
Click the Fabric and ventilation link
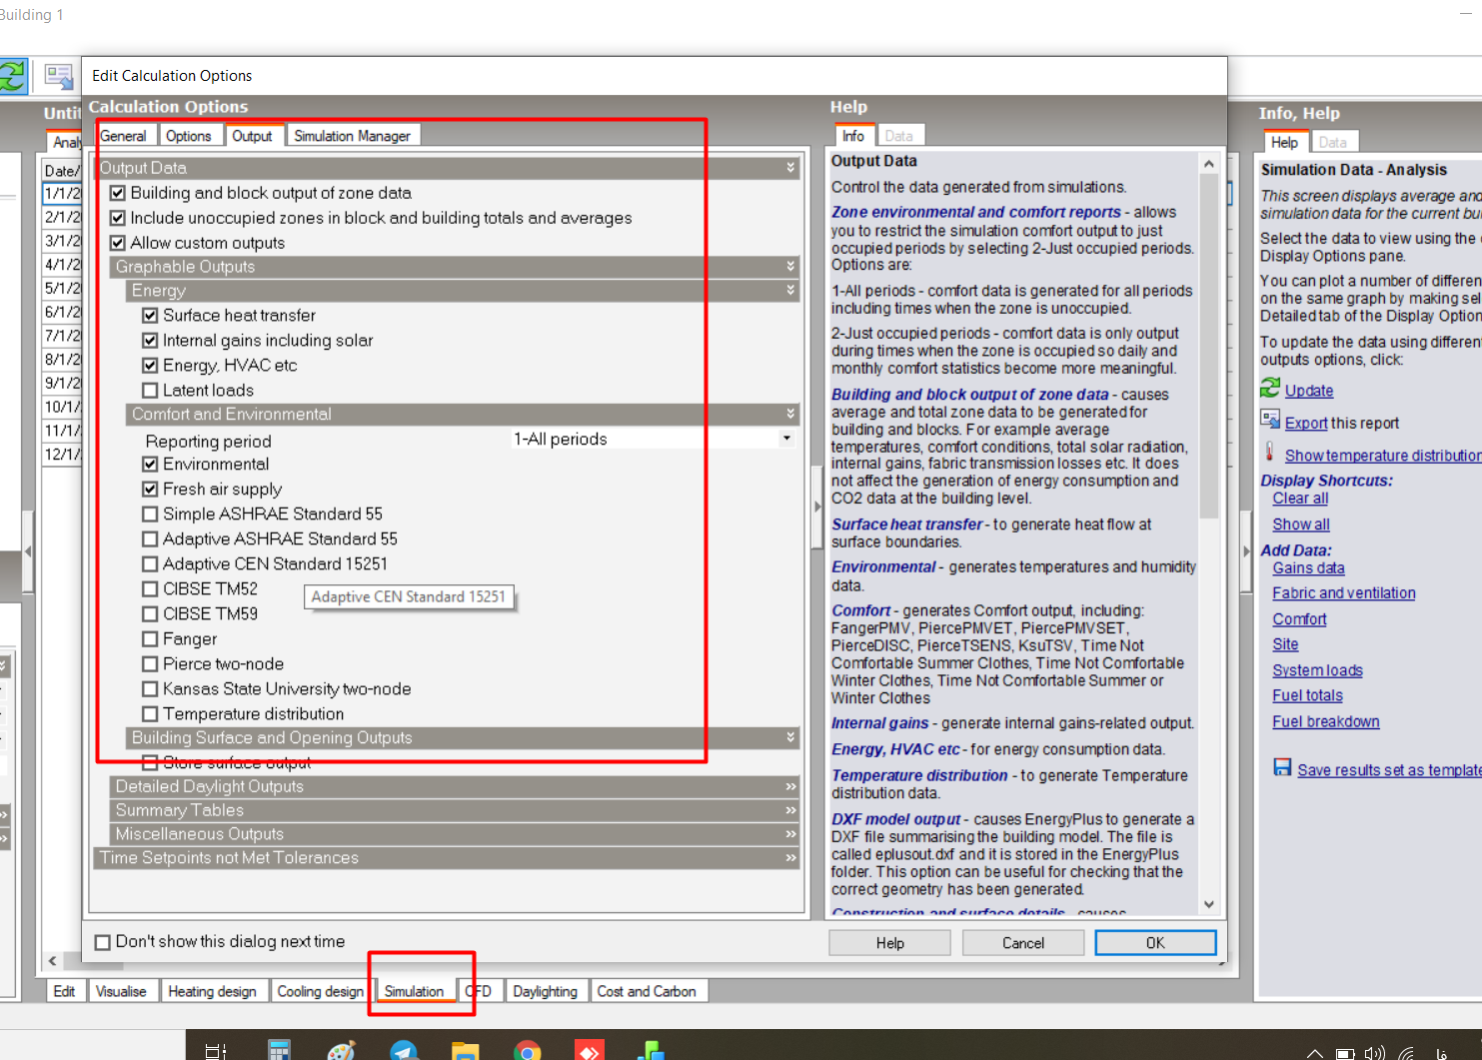click(x=1344, y=593)
